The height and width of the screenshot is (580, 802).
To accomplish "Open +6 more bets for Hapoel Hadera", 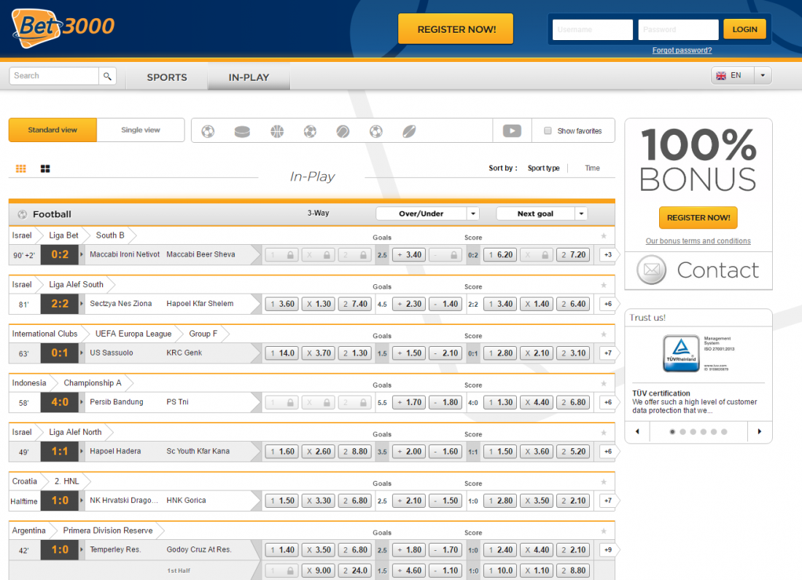I will pos(607,451).
